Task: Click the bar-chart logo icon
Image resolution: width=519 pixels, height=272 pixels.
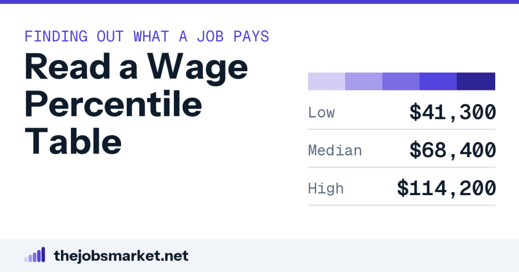Action: pyautogui.click(x=35, y=255)
